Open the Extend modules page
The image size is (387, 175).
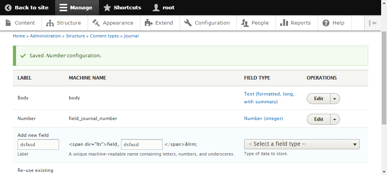(159, 23)
